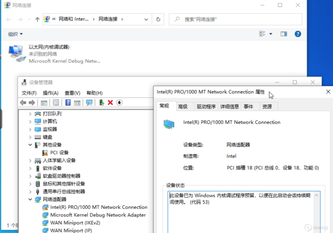Open the Help (帮助) menu

pyautogui.click(x=95, y=93)
